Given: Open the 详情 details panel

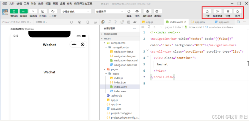Looking at the screenshot, I should coord(228,11).
